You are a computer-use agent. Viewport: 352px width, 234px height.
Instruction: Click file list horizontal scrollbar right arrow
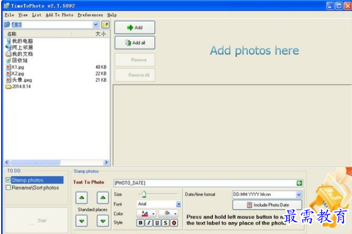106,162
